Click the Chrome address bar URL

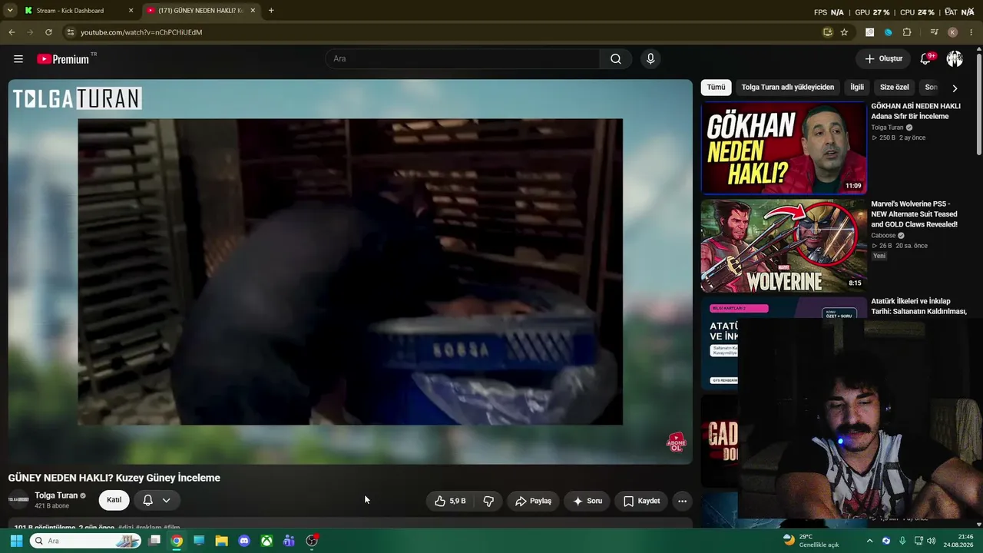(141, 32)
